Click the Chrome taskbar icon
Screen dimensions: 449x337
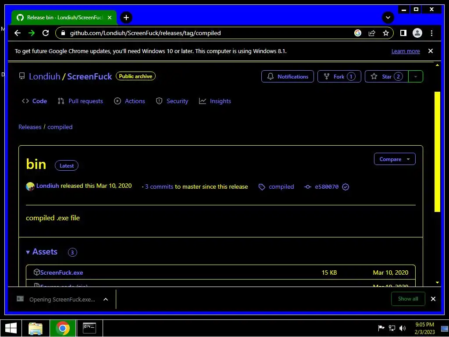(63, 328)
